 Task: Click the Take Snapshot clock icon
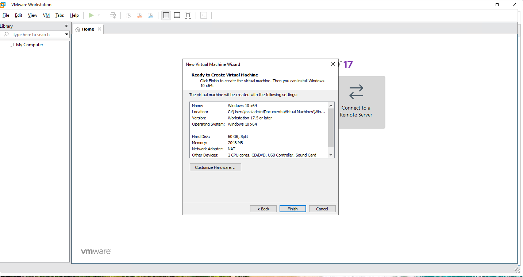[128, 15]
